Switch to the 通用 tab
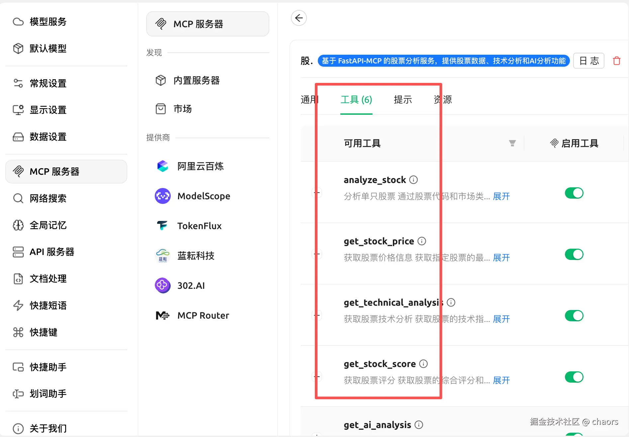 click(x=310, y=99)
